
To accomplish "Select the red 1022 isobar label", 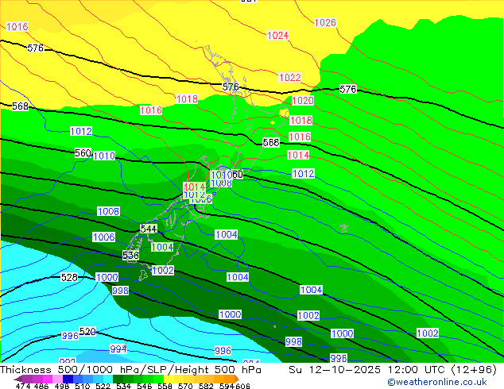I will coord(290,77).
